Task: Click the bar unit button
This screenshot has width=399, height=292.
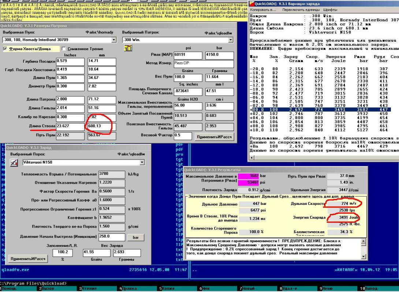Action: coord(135,237)
